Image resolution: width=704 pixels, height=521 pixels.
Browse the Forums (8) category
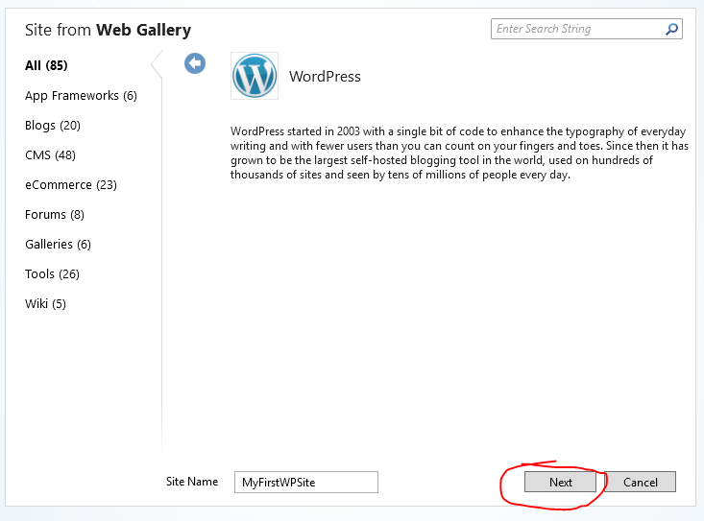click(x=55, y=215)
